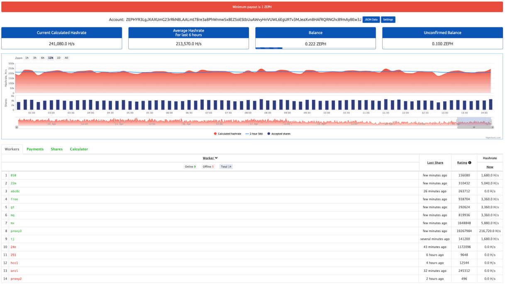The height and width of the screenshot is (284, 505).
Task: Set chart zoom to 3h
Action: [35, 58]
